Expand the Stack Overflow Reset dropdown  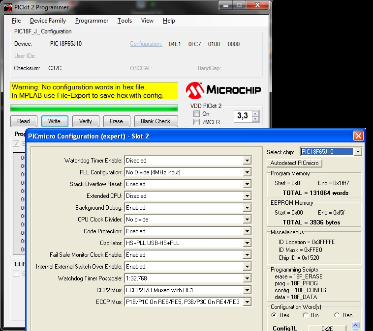[247, 184]
